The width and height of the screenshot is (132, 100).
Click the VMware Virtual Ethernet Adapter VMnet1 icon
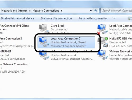pyautogui.click(x=44, y=55)
